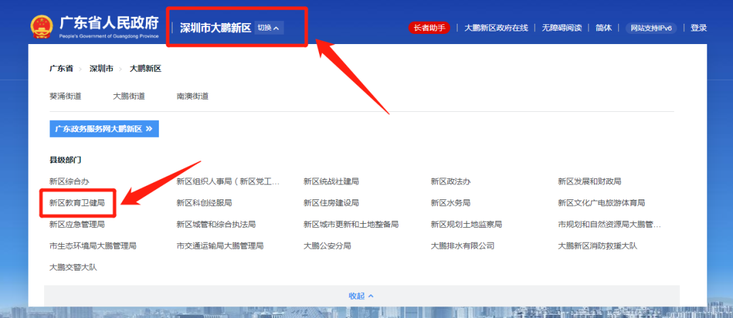Viewport: 733px width, 318px height.
Task: Collapse the panel with 收起
Action: pyautogui.click(x=361, y=296)
